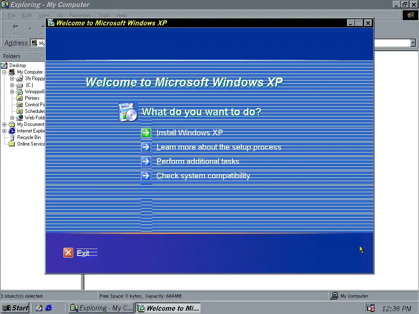Click the Printers folder icon

tap(20, 98)
